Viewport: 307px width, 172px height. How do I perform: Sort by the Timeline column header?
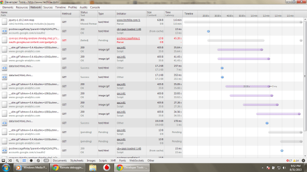(x=189, y=14)
